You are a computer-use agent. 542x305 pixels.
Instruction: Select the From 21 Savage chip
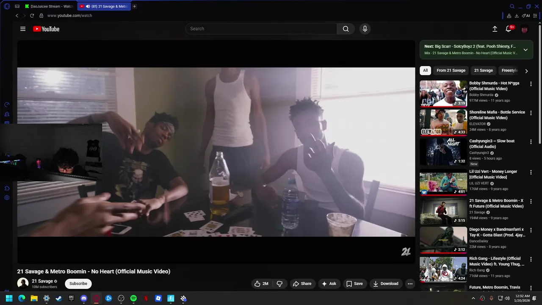tap(451, 70)
